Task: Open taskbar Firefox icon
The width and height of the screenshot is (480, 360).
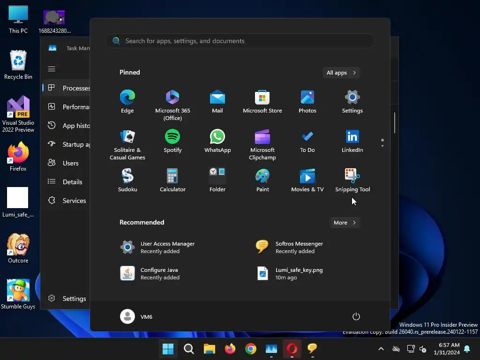Action: point(230,349)
